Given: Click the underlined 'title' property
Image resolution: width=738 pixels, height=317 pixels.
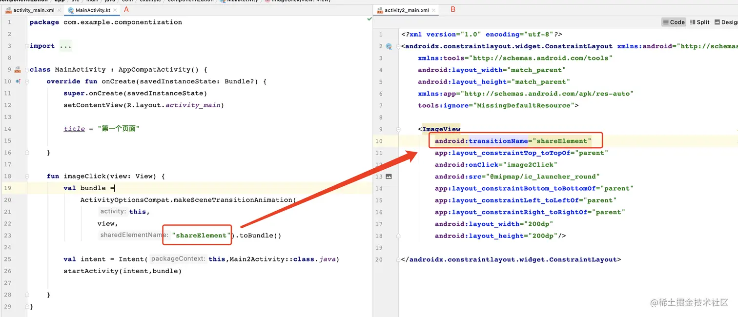Looking at the screenshot, I should (74, 129).
